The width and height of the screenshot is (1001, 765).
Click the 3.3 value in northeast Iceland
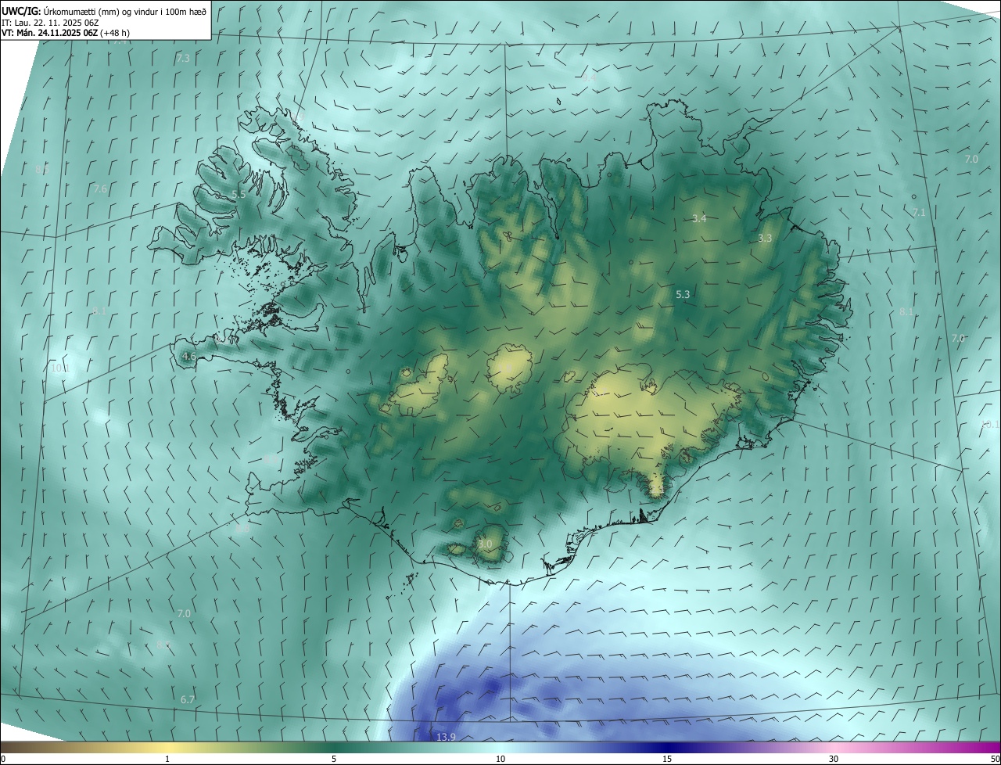pos(765,239)
